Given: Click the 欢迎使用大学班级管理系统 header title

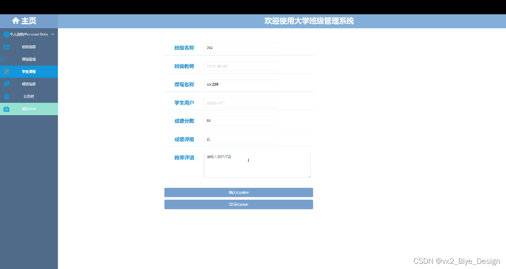Looking at the screenshot, I should (309, 21).
